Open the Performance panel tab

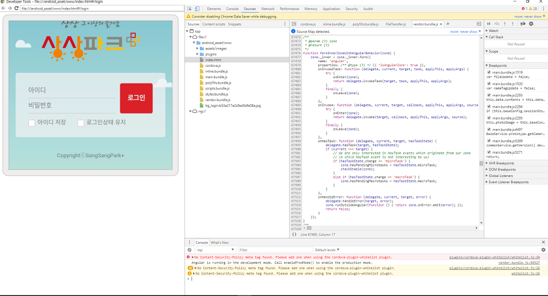pyautogui.click(x=289, y=9)
